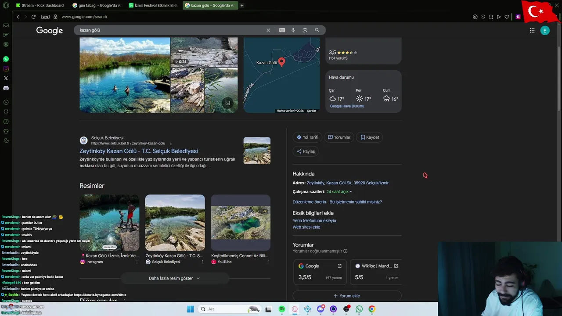Click the Paylaş share button

coord(306,151)
